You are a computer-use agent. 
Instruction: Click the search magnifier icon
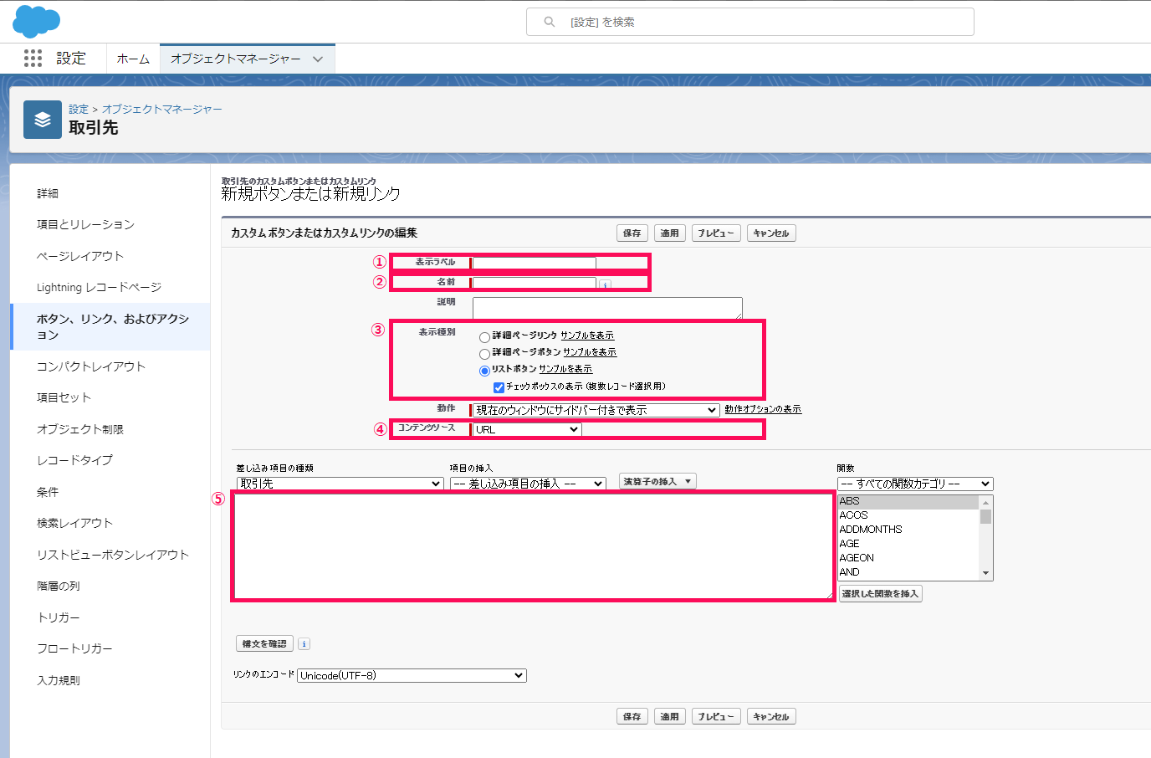point(550,22)
